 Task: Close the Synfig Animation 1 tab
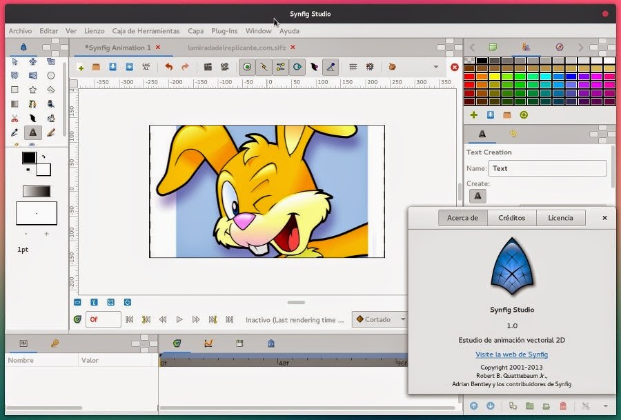coord(158,47)
